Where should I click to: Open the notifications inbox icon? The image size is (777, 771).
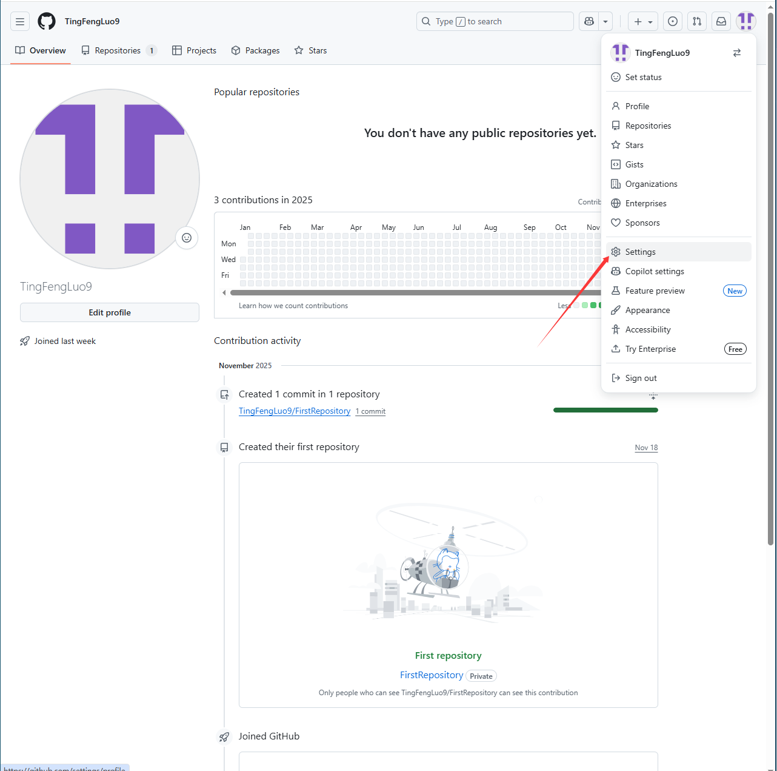[x=721, y=21]
